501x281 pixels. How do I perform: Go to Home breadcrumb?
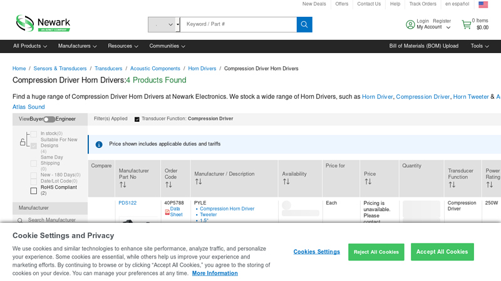(19, 69)
